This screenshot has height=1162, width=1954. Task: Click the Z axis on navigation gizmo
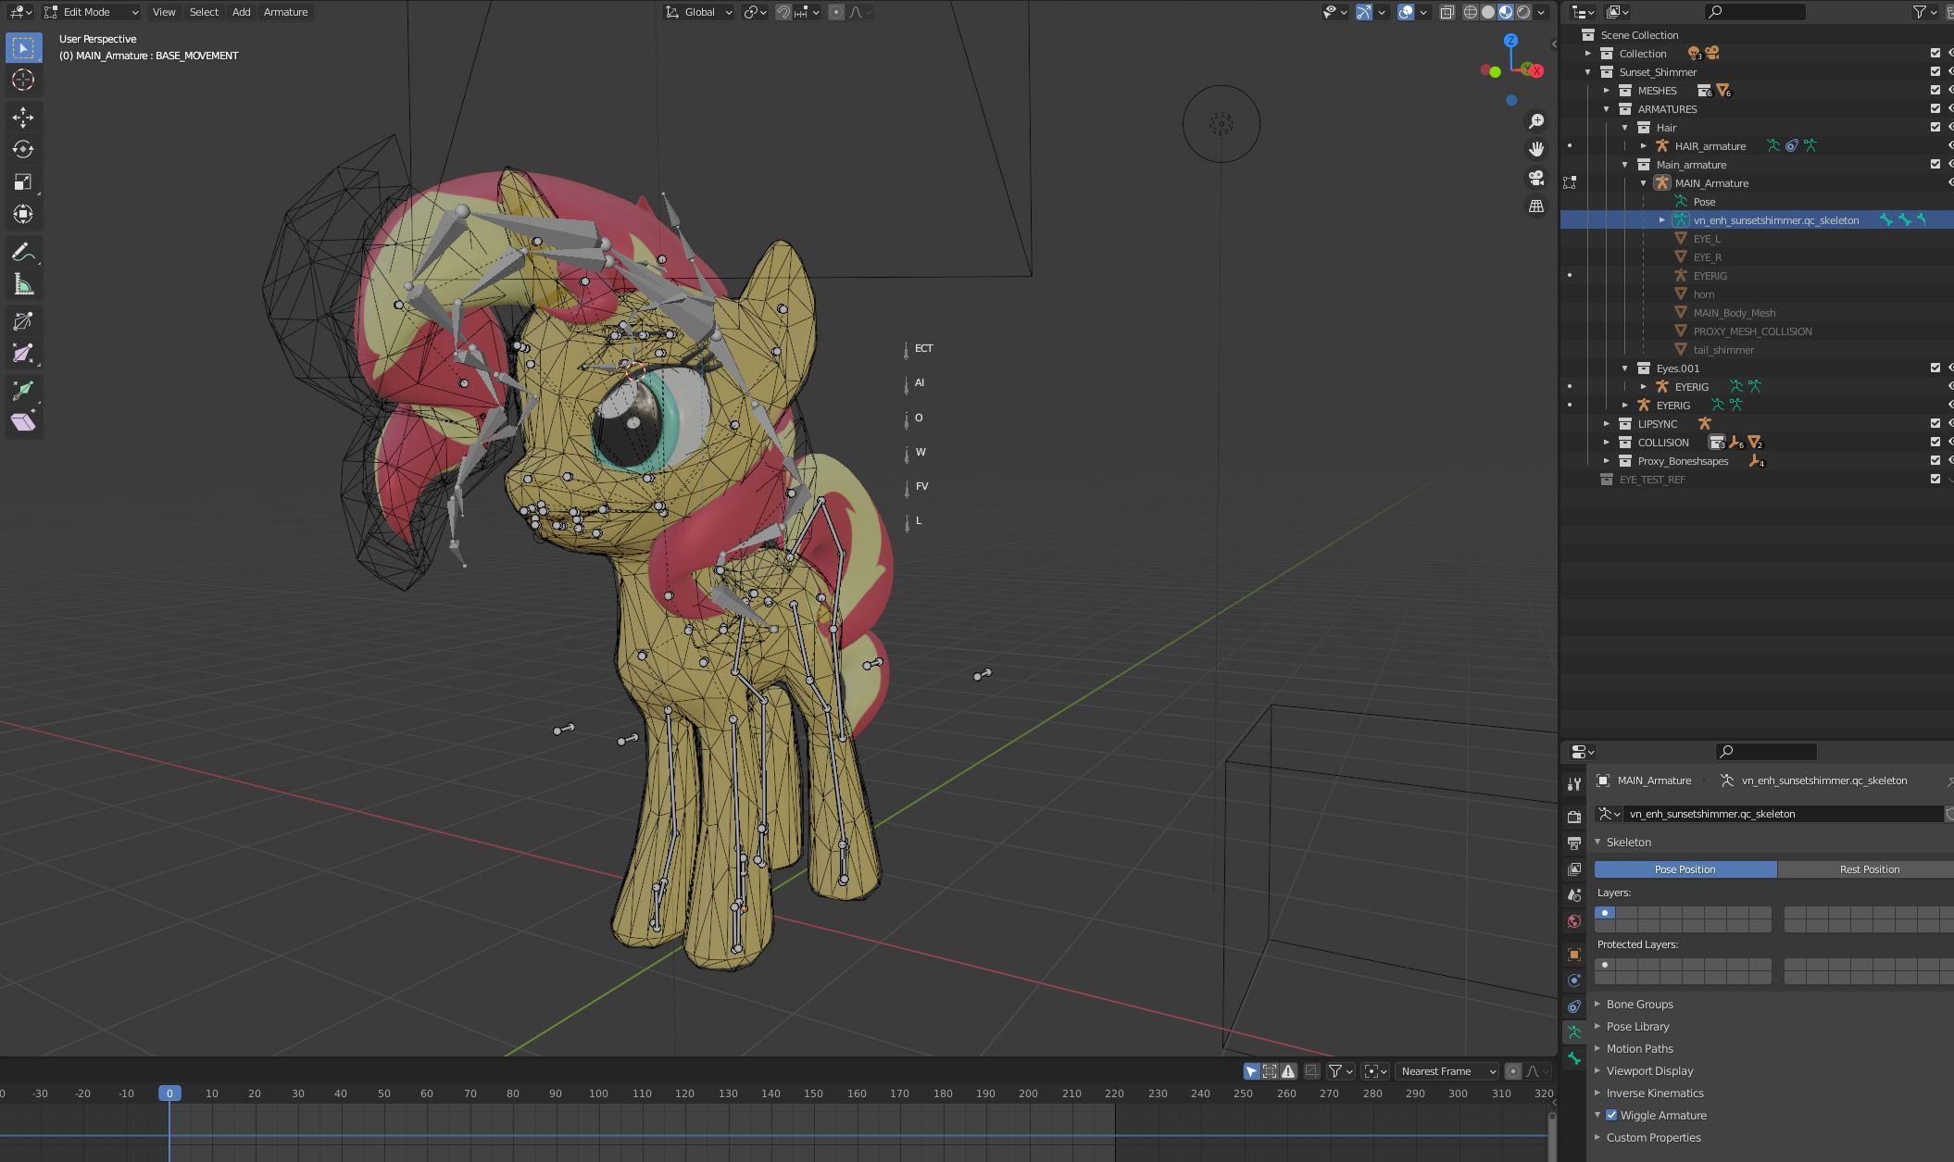click(x=1510, y=41)
